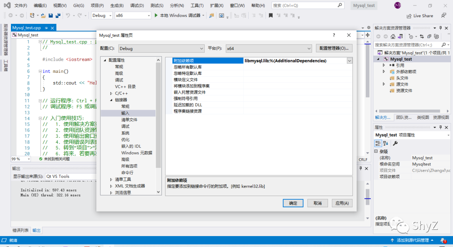This screenshot has height=247, width=453.
Task: Click the Visual Studio logo icon
Action: [x=7, y=5]
